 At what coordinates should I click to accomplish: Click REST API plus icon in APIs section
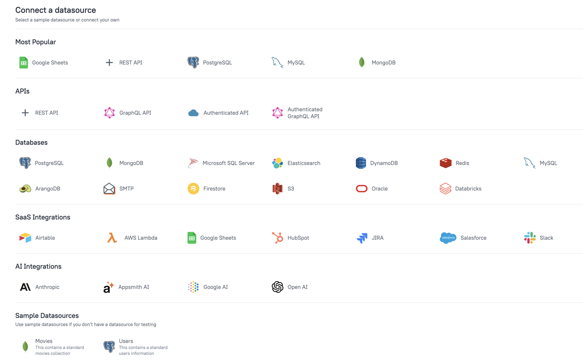(25, 113)
